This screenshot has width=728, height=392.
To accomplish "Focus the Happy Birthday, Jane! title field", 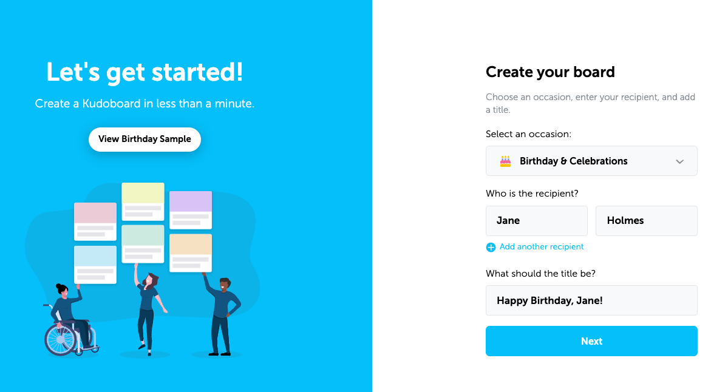I will pyautogui.click(x=591, y=300).
